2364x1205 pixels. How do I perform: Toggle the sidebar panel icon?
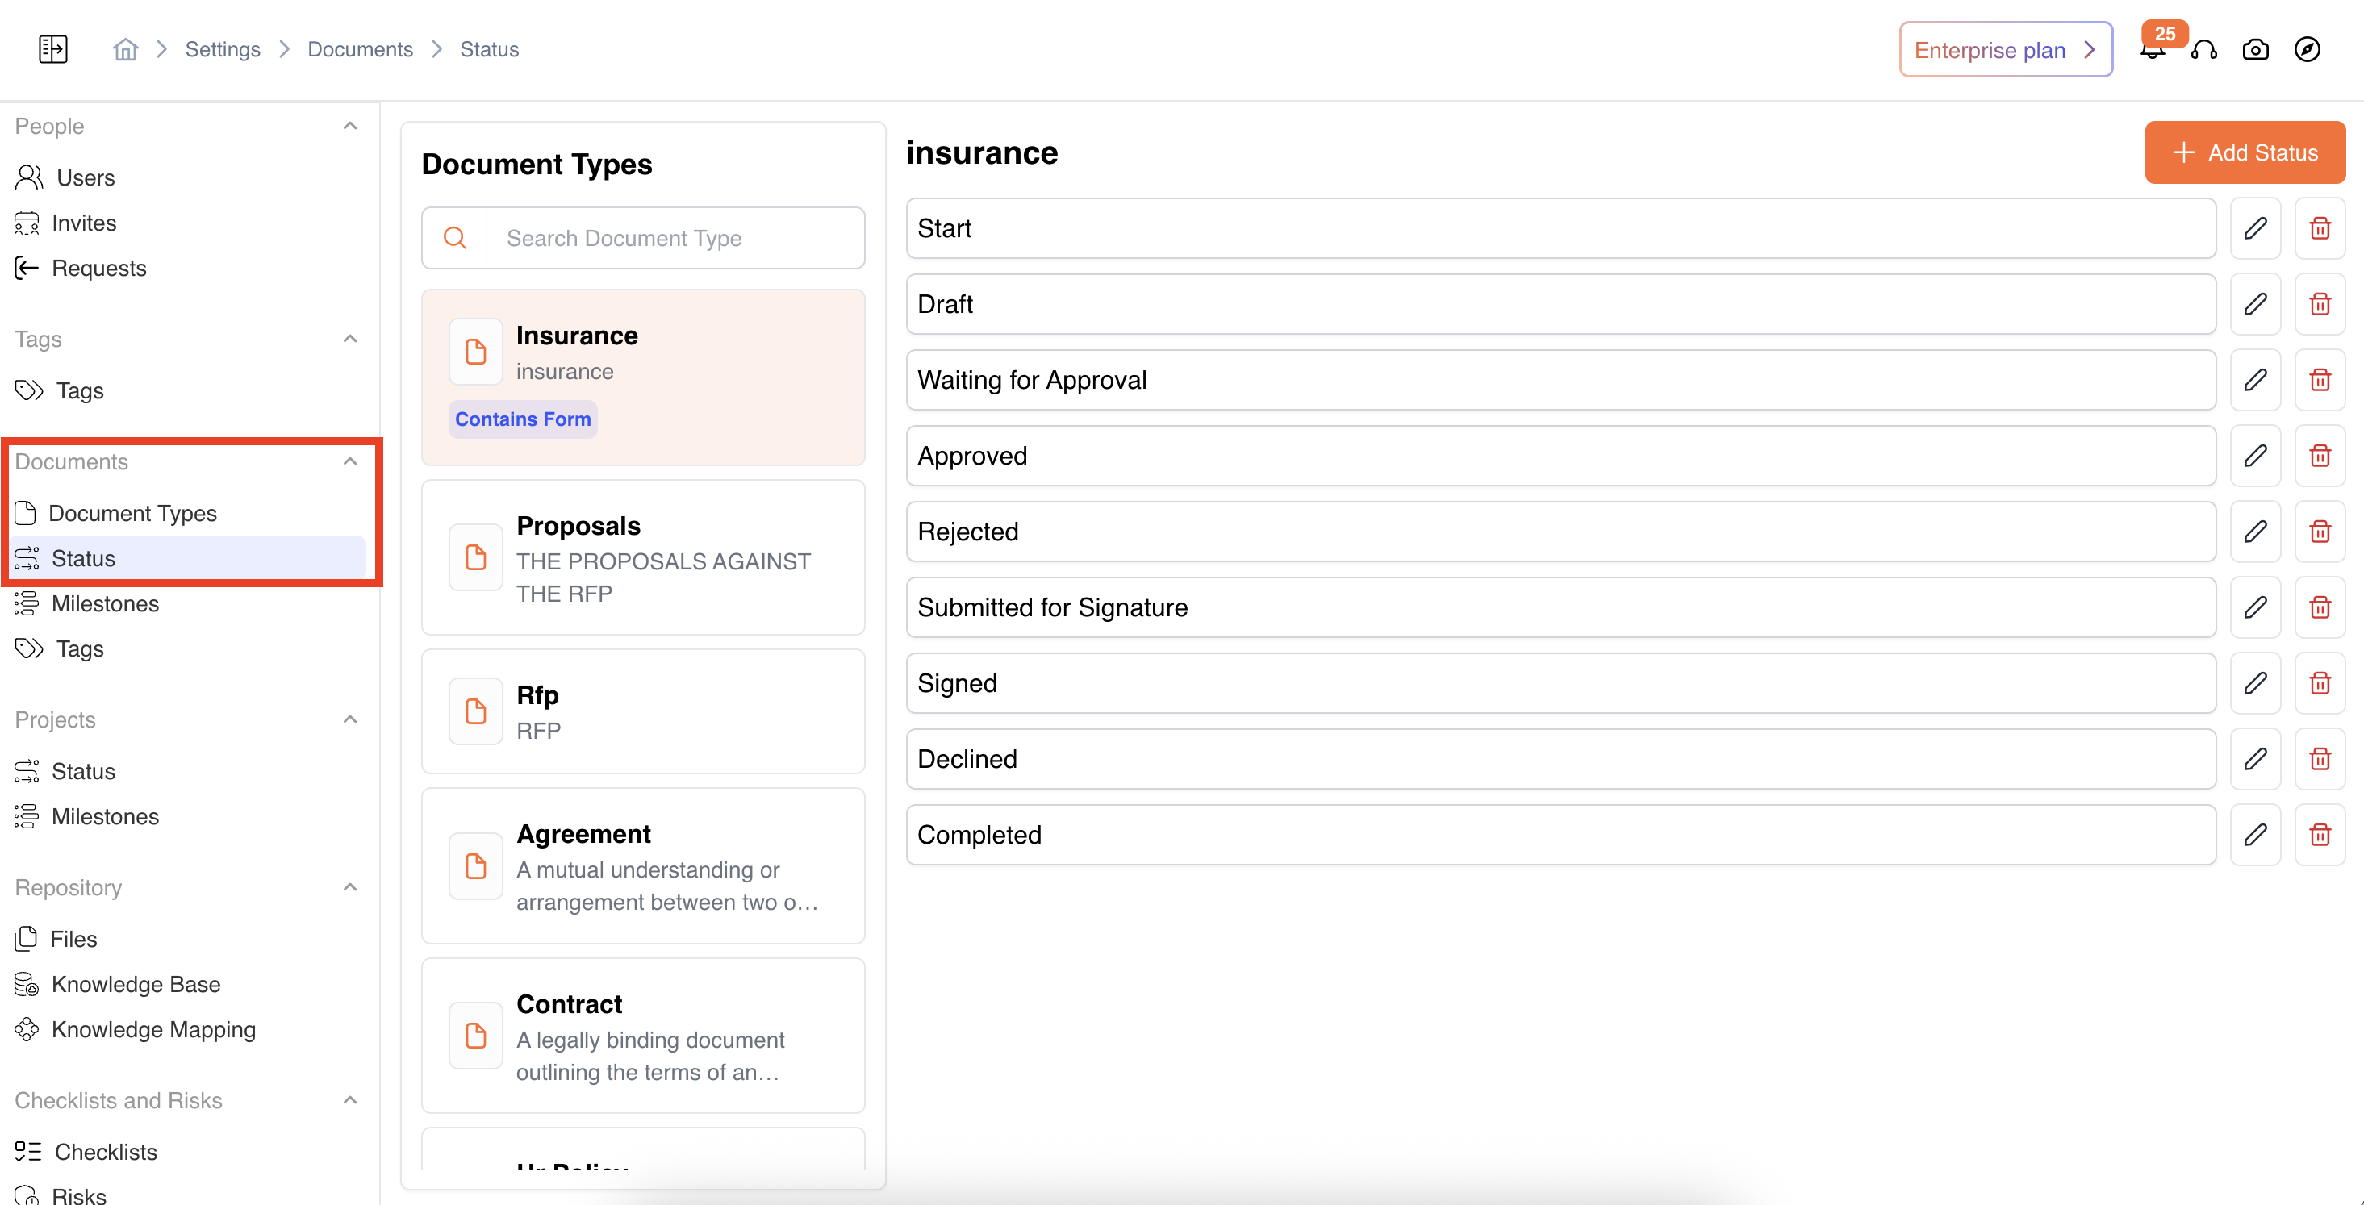tap(53, 49)
